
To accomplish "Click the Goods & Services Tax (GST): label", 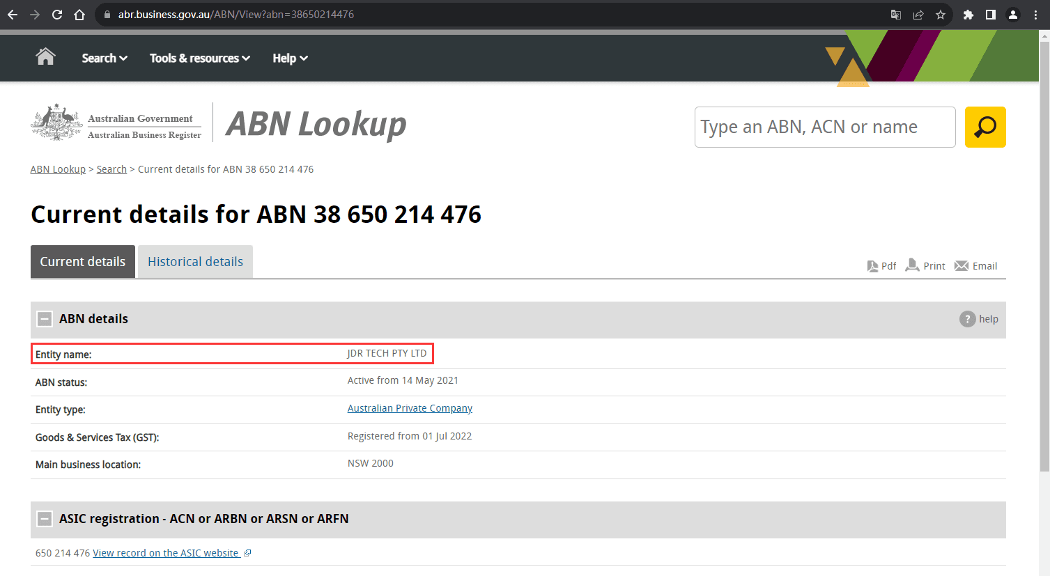I will pos(98,437).
